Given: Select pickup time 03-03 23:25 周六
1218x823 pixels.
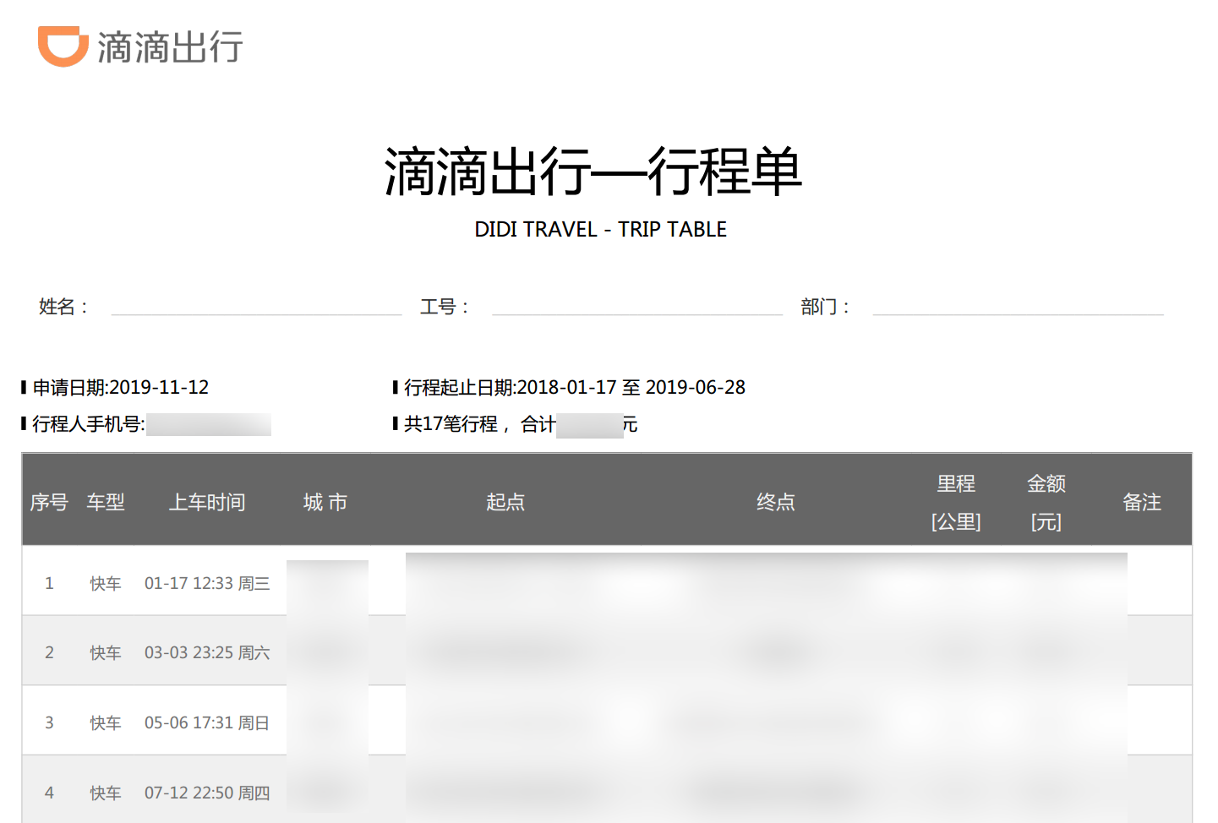Looking at the screenshot, I should 207,653.
